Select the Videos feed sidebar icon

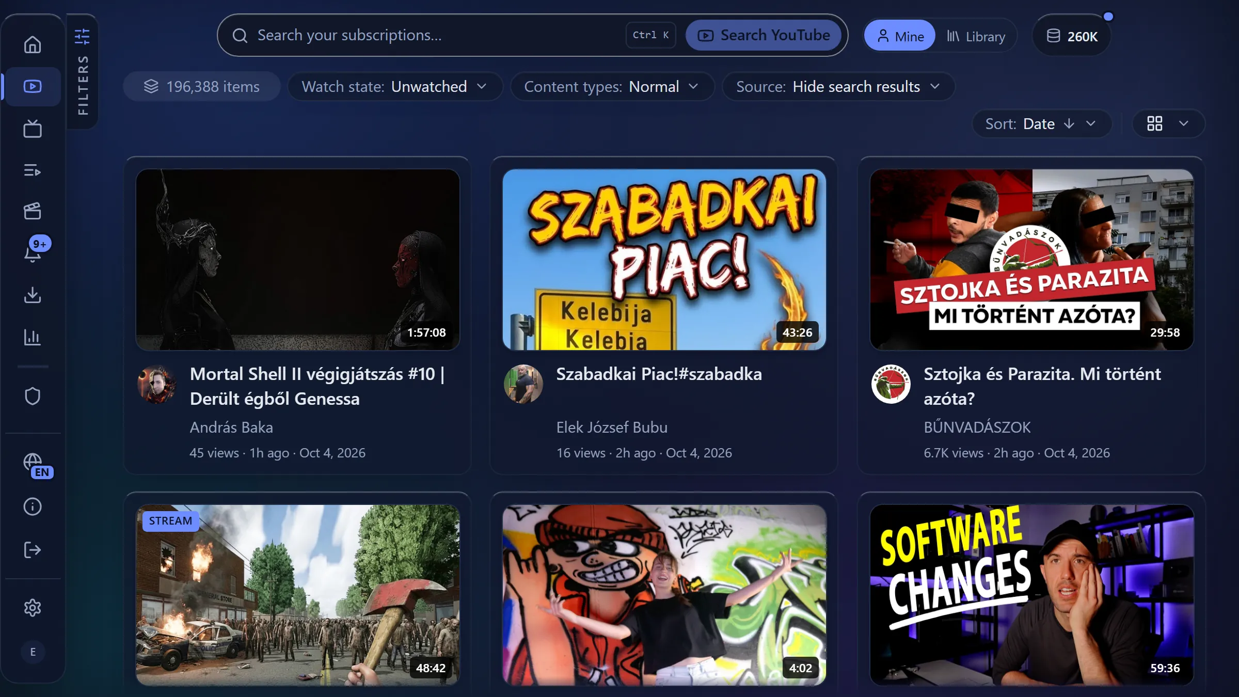pyautogui.click(x=33, y=86)
